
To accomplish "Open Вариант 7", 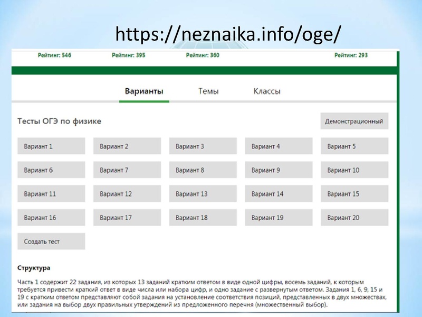I will [x=127, y=170].
